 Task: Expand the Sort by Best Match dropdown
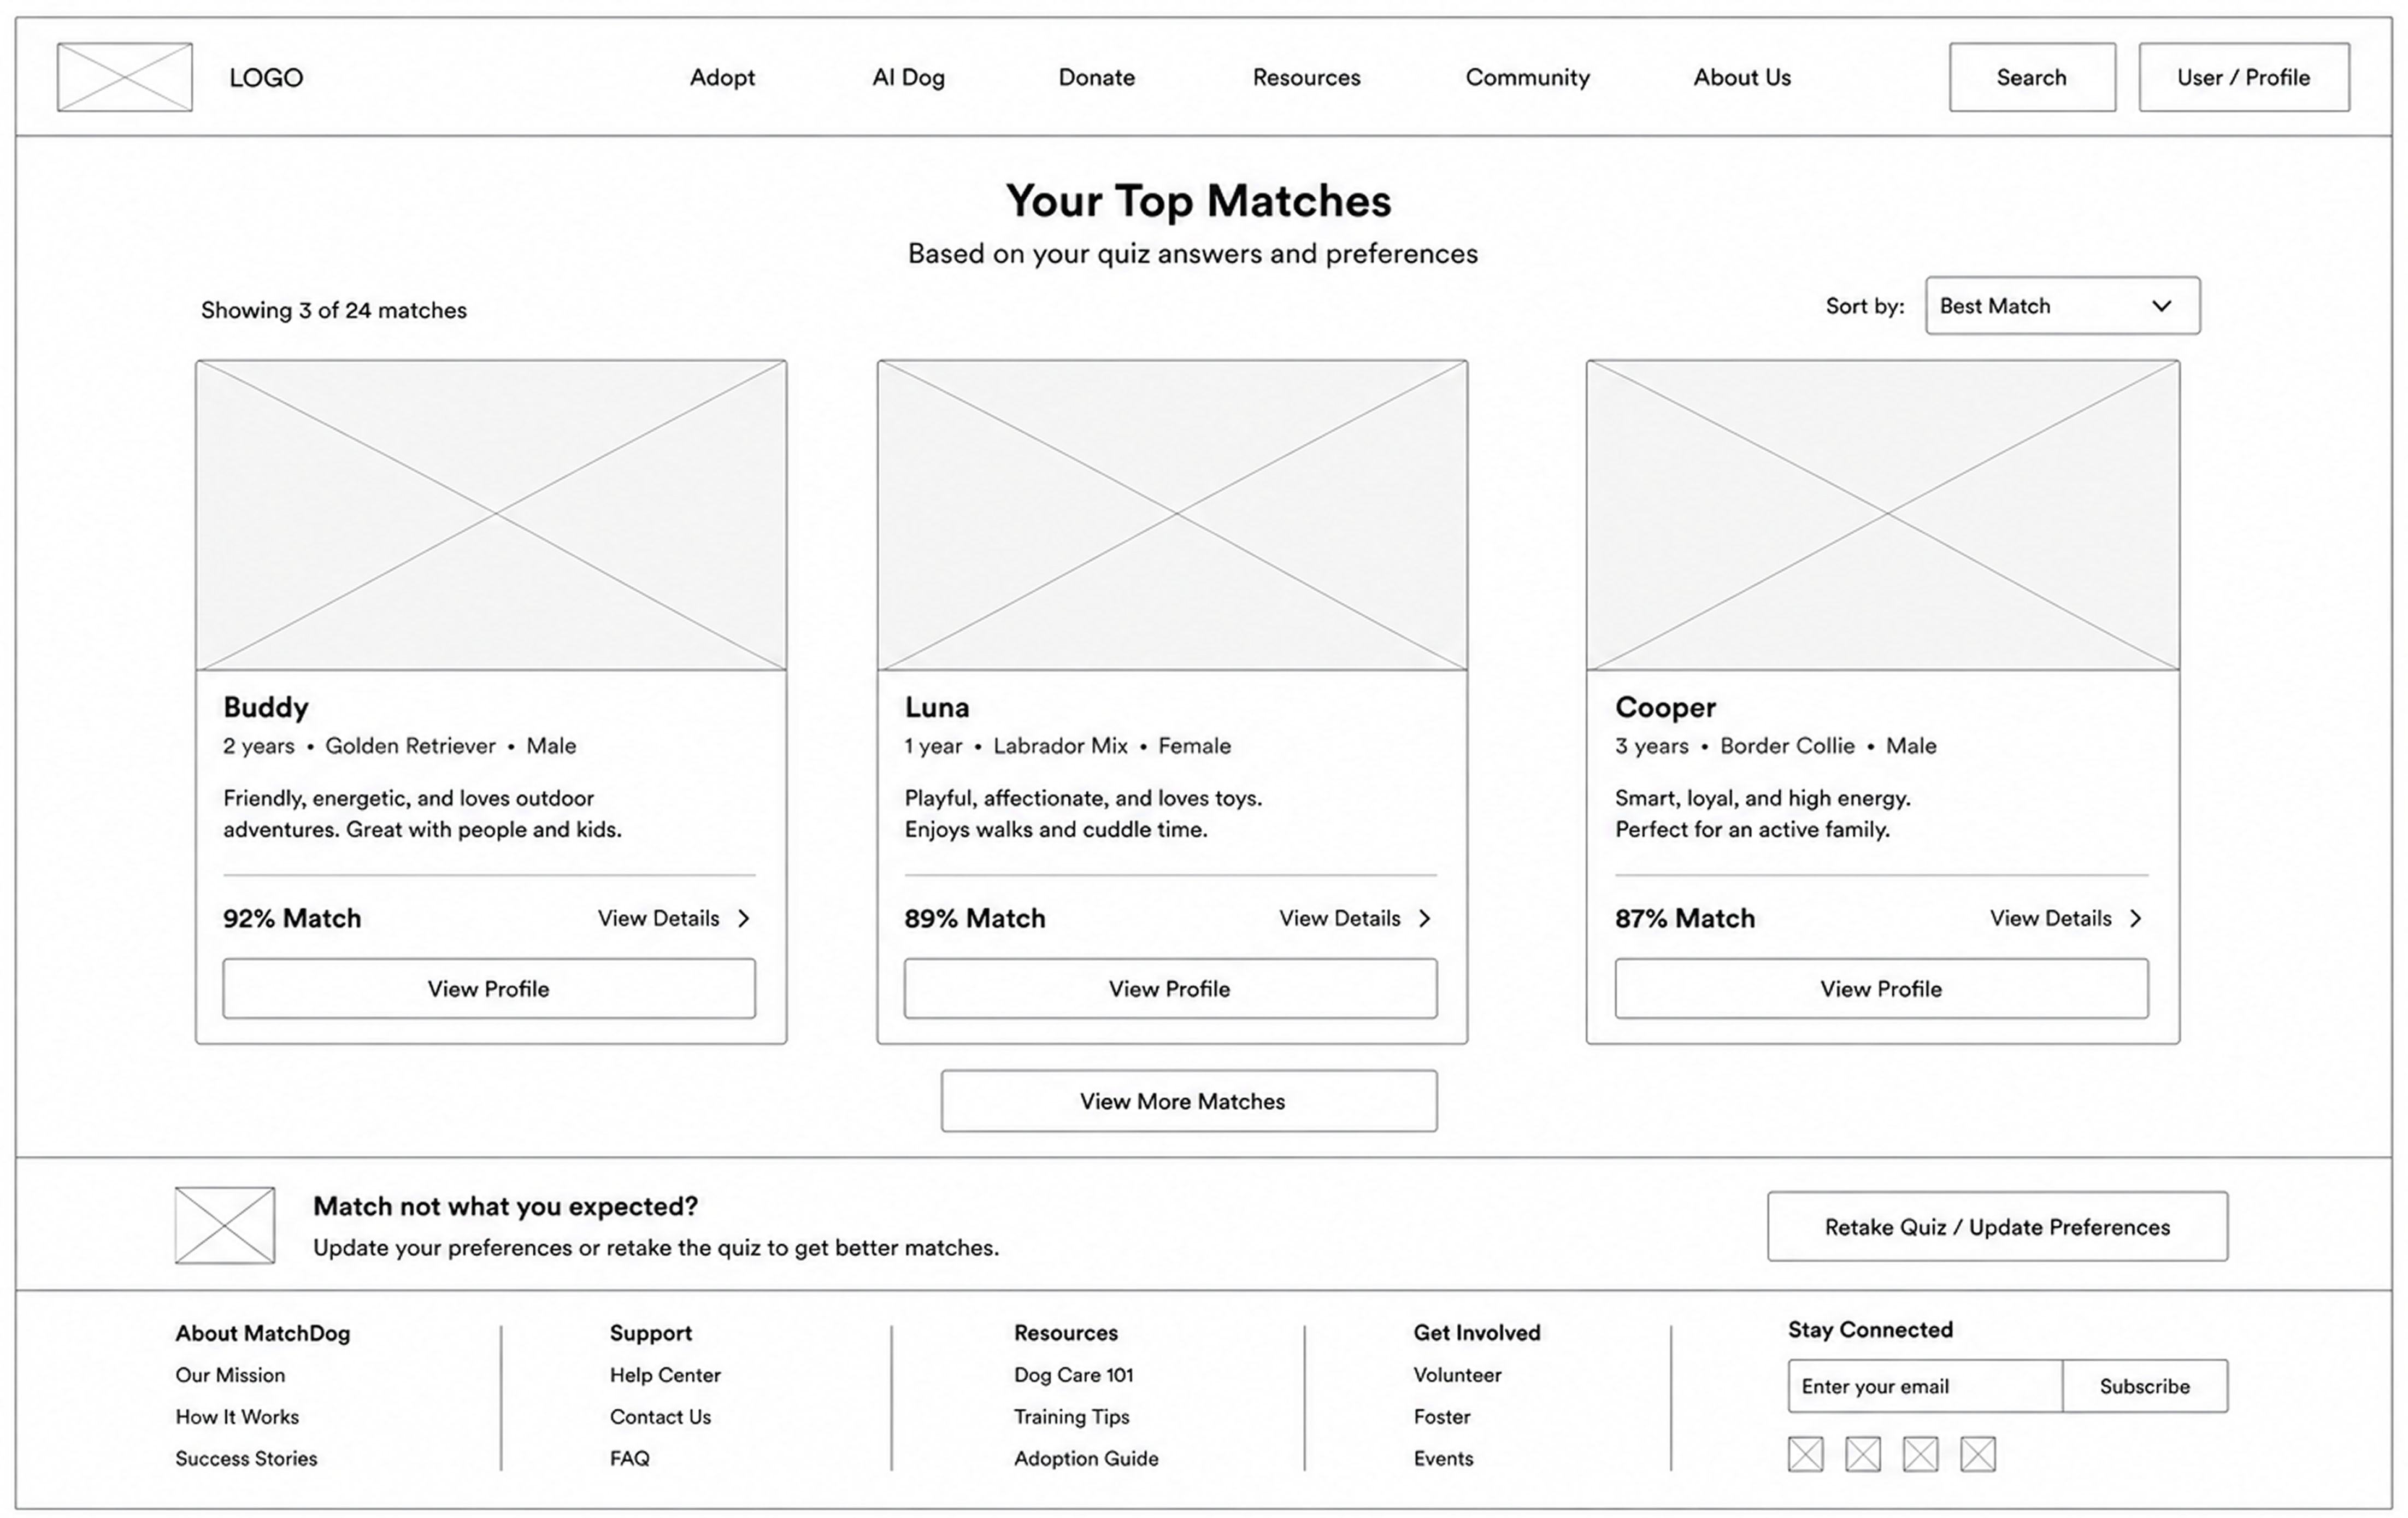click(2062, 306)
